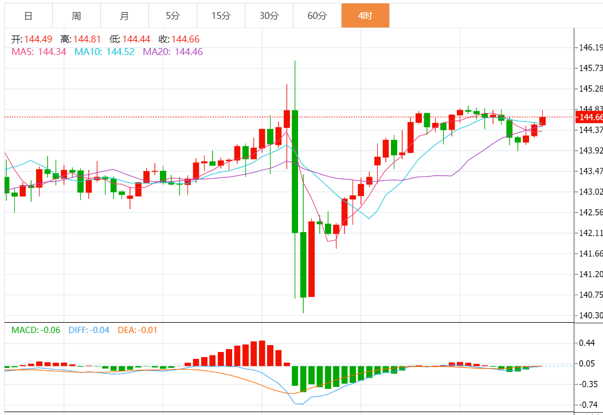Viewport: 603px width, 415px height.
Task: Select the 15分 interval tab
Action: 221,16
